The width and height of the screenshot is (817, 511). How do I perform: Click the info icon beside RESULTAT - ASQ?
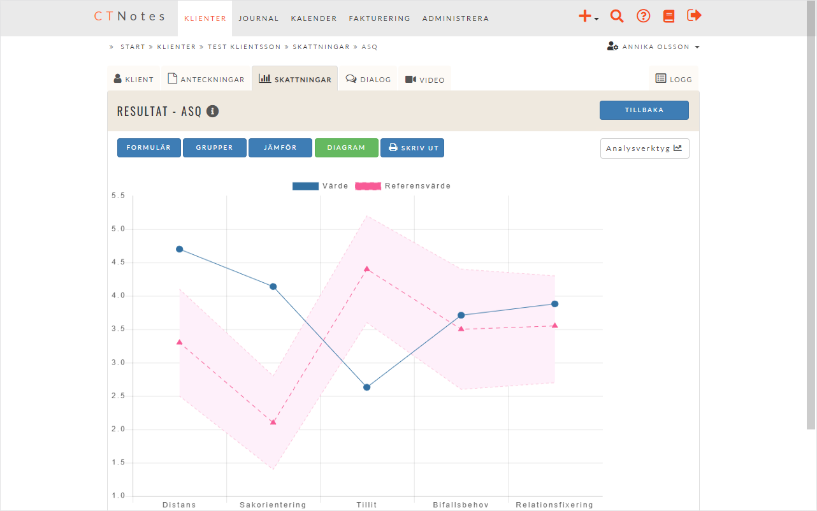[x=213, y=111]
